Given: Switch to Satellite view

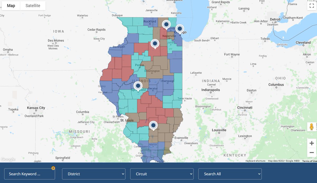Looking at the screenshot, I should pos(33,5).
